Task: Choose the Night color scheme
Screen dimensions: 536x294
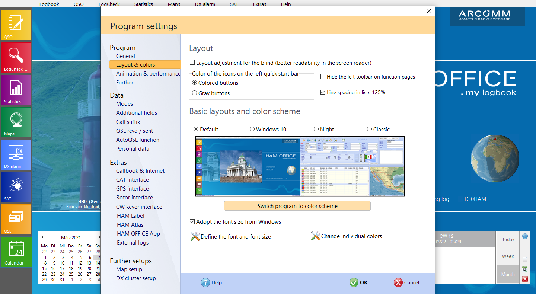Action: click(x=316, y=129)
